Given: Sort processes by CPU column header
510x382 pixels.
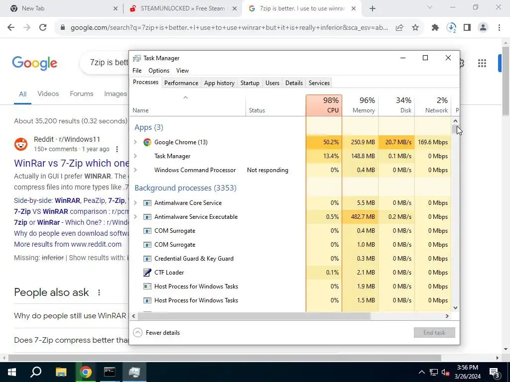Looking at the screenshot, I should (324, 105).
